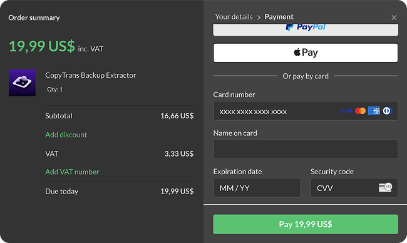
Task: Close the checkout dialog with the X
Action: click(394, 18)
